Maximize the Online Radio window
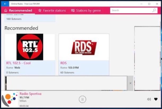Viewport: 162px width, 109px height. pos(149,4)
